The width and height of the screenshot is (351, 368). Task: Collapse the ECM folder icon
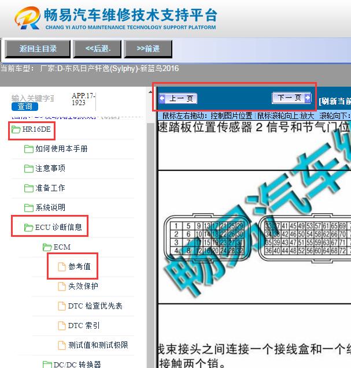point(47,247)
